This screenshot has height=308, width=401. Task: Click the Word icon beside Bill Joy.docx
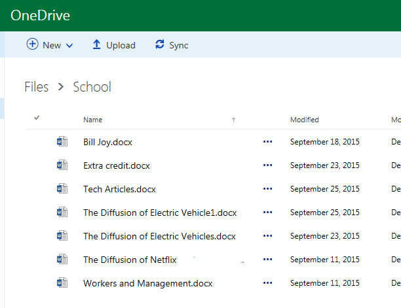[62, 141]
